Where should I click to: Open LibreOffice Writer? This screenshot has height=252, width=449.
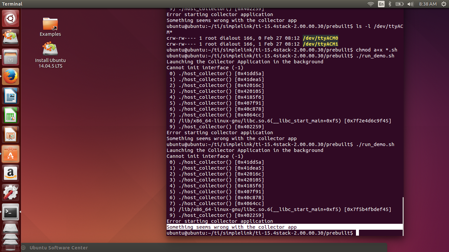pos(11,96)
